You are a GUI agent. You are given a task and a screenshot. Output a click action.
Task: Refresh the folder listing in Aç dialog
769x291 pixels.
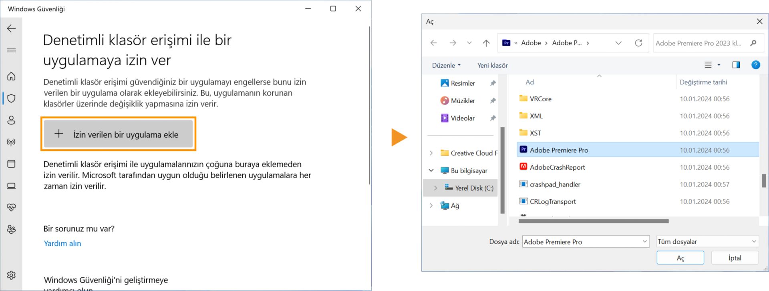click(638, 43)
